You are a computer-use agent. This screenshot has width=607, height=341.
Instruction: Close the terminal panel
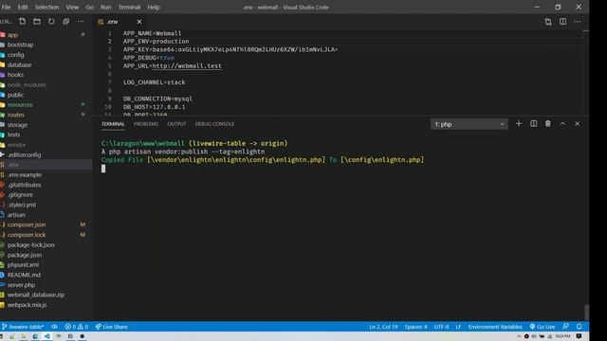pyautogui.click(x=578, y=124)
